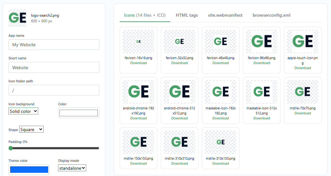This screenshot has height=176, width=331.
Task: Download mstile-70x70.png
Action: (x=303, y=113)
